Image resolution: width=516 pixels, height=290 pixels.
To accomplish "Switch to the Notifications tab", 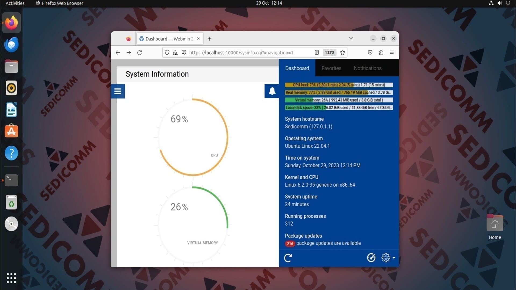I will pos(367,68).
